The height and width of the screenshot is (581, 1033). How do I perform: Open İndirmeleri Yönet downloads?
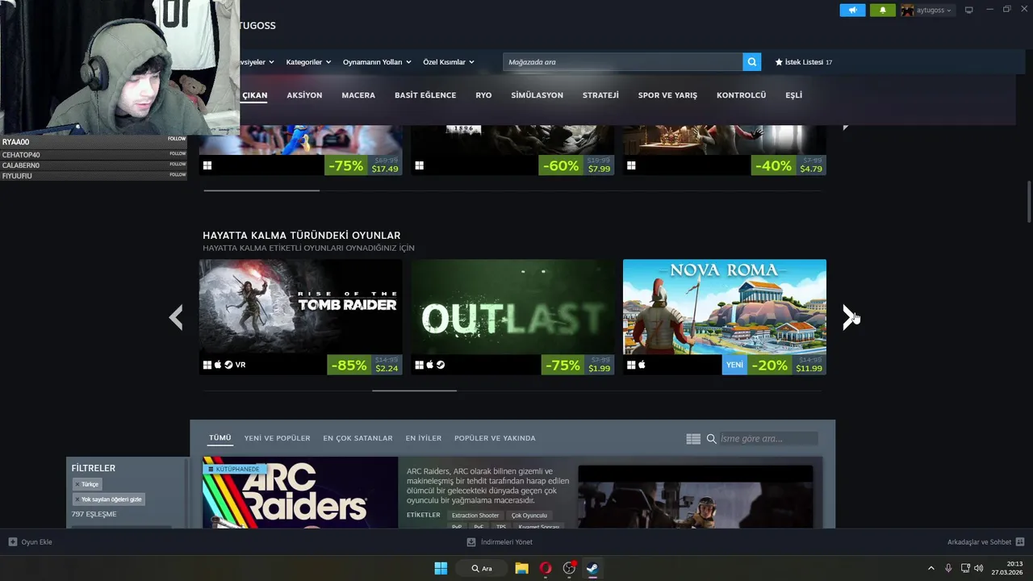pyautogui.click(x=500, y=542)
